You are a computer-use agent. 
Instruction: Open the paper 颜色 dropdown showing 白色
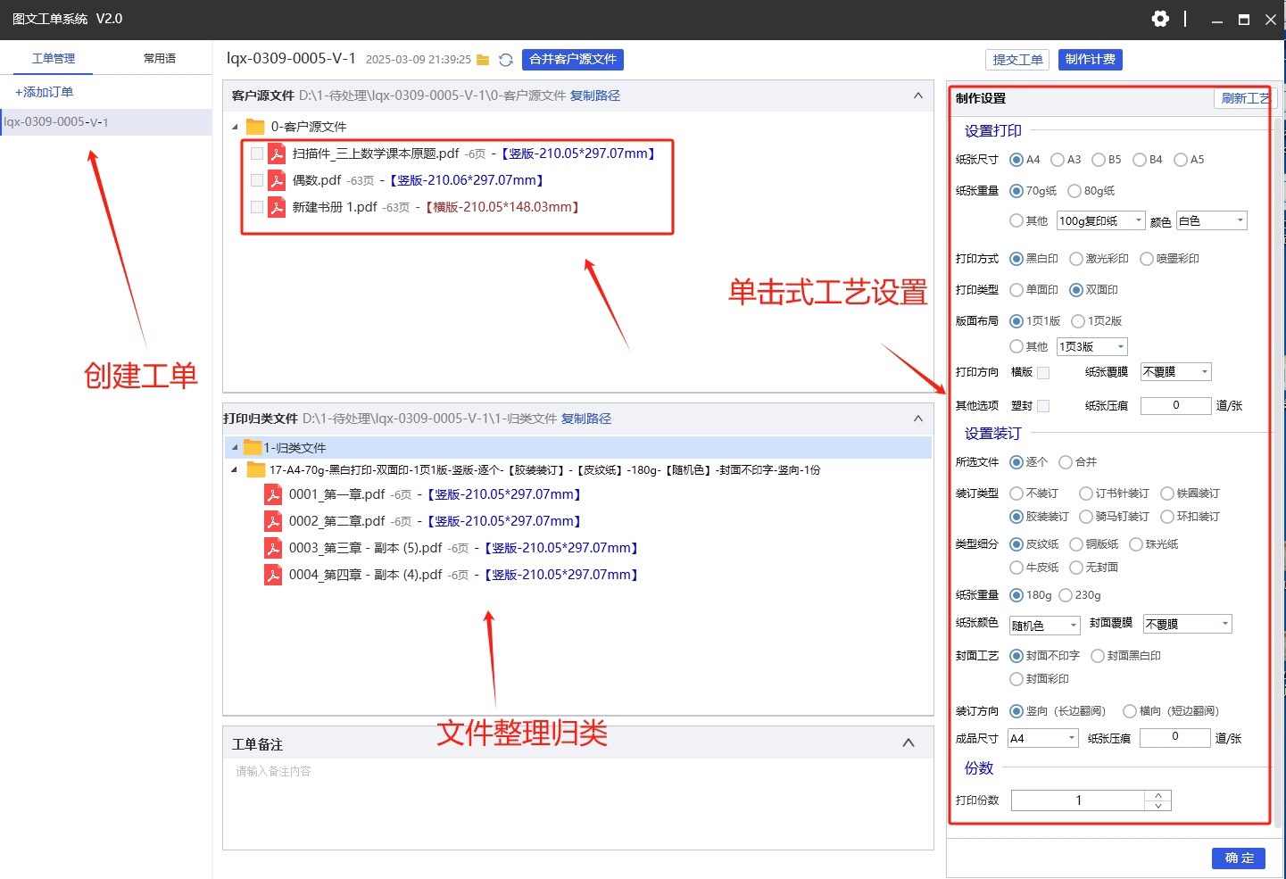(x=1211, y=221)
